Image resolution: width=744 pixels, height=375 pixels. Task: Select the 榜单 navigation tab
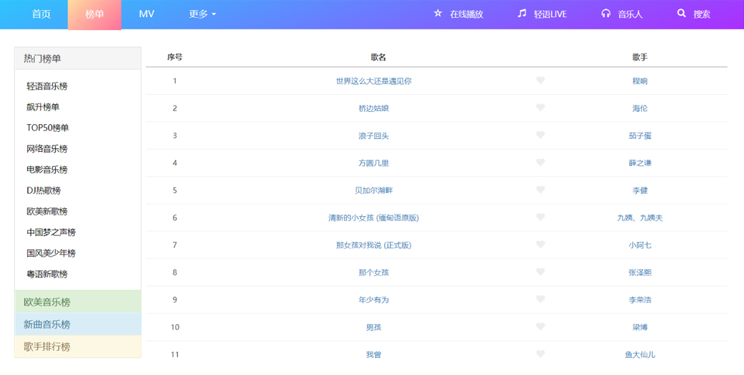coord(94,14)
